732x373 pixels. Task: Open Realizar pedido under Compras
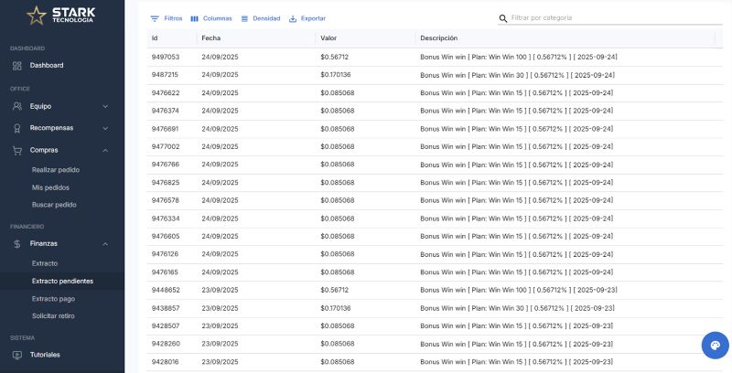[56, 169]
